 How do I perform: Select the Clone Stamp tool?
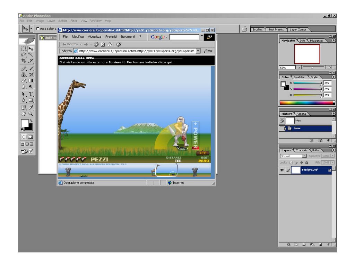[24, 74]
